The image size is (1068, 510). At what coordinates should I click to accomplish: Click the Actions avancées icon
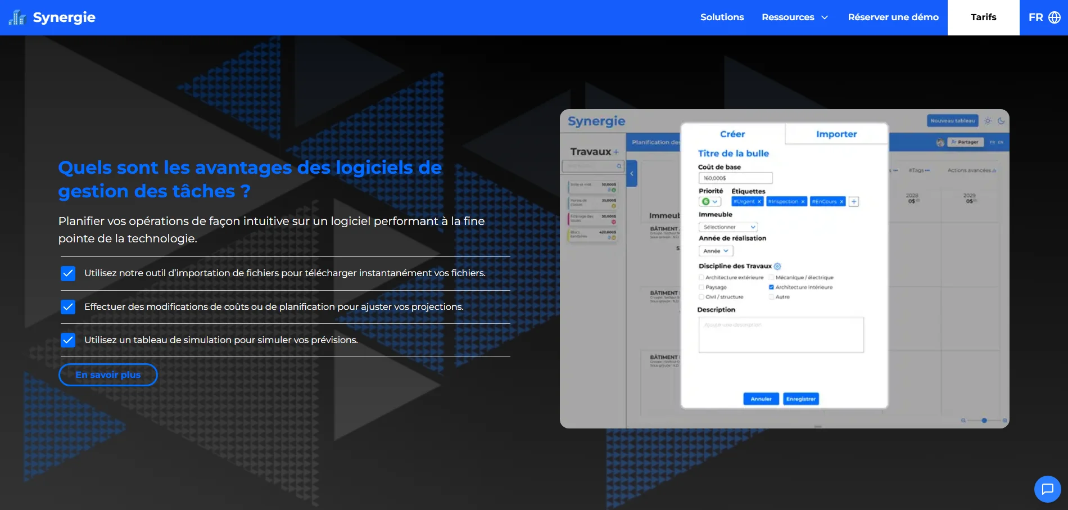click(x=994, y=170)
